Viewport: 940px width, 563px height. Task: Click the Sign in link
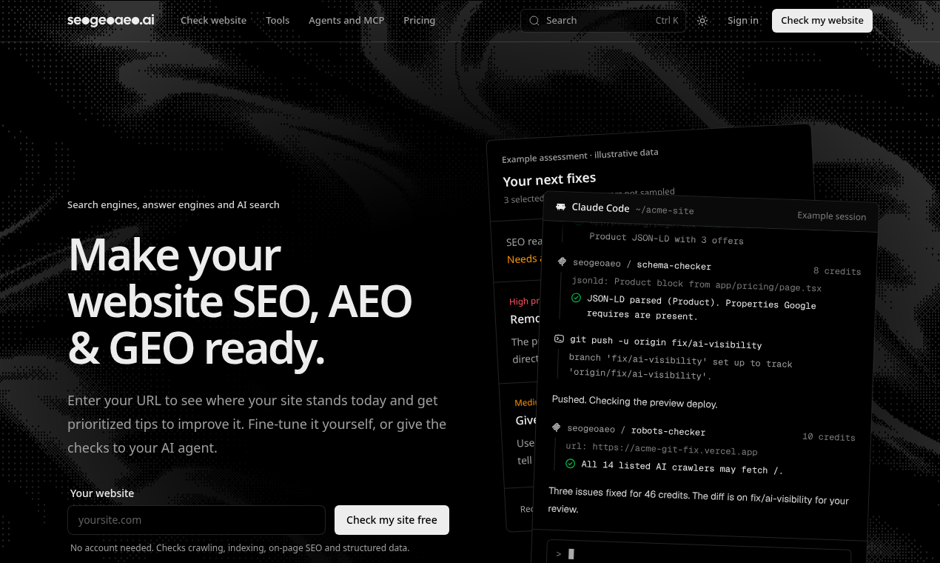743,21
